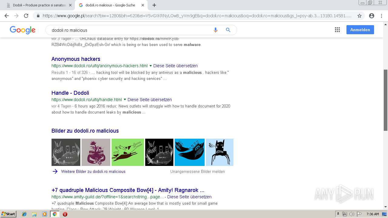This screenshot has width=388, height=218.
Task: Open media player taskbar icon
Action: pos(45,214)
